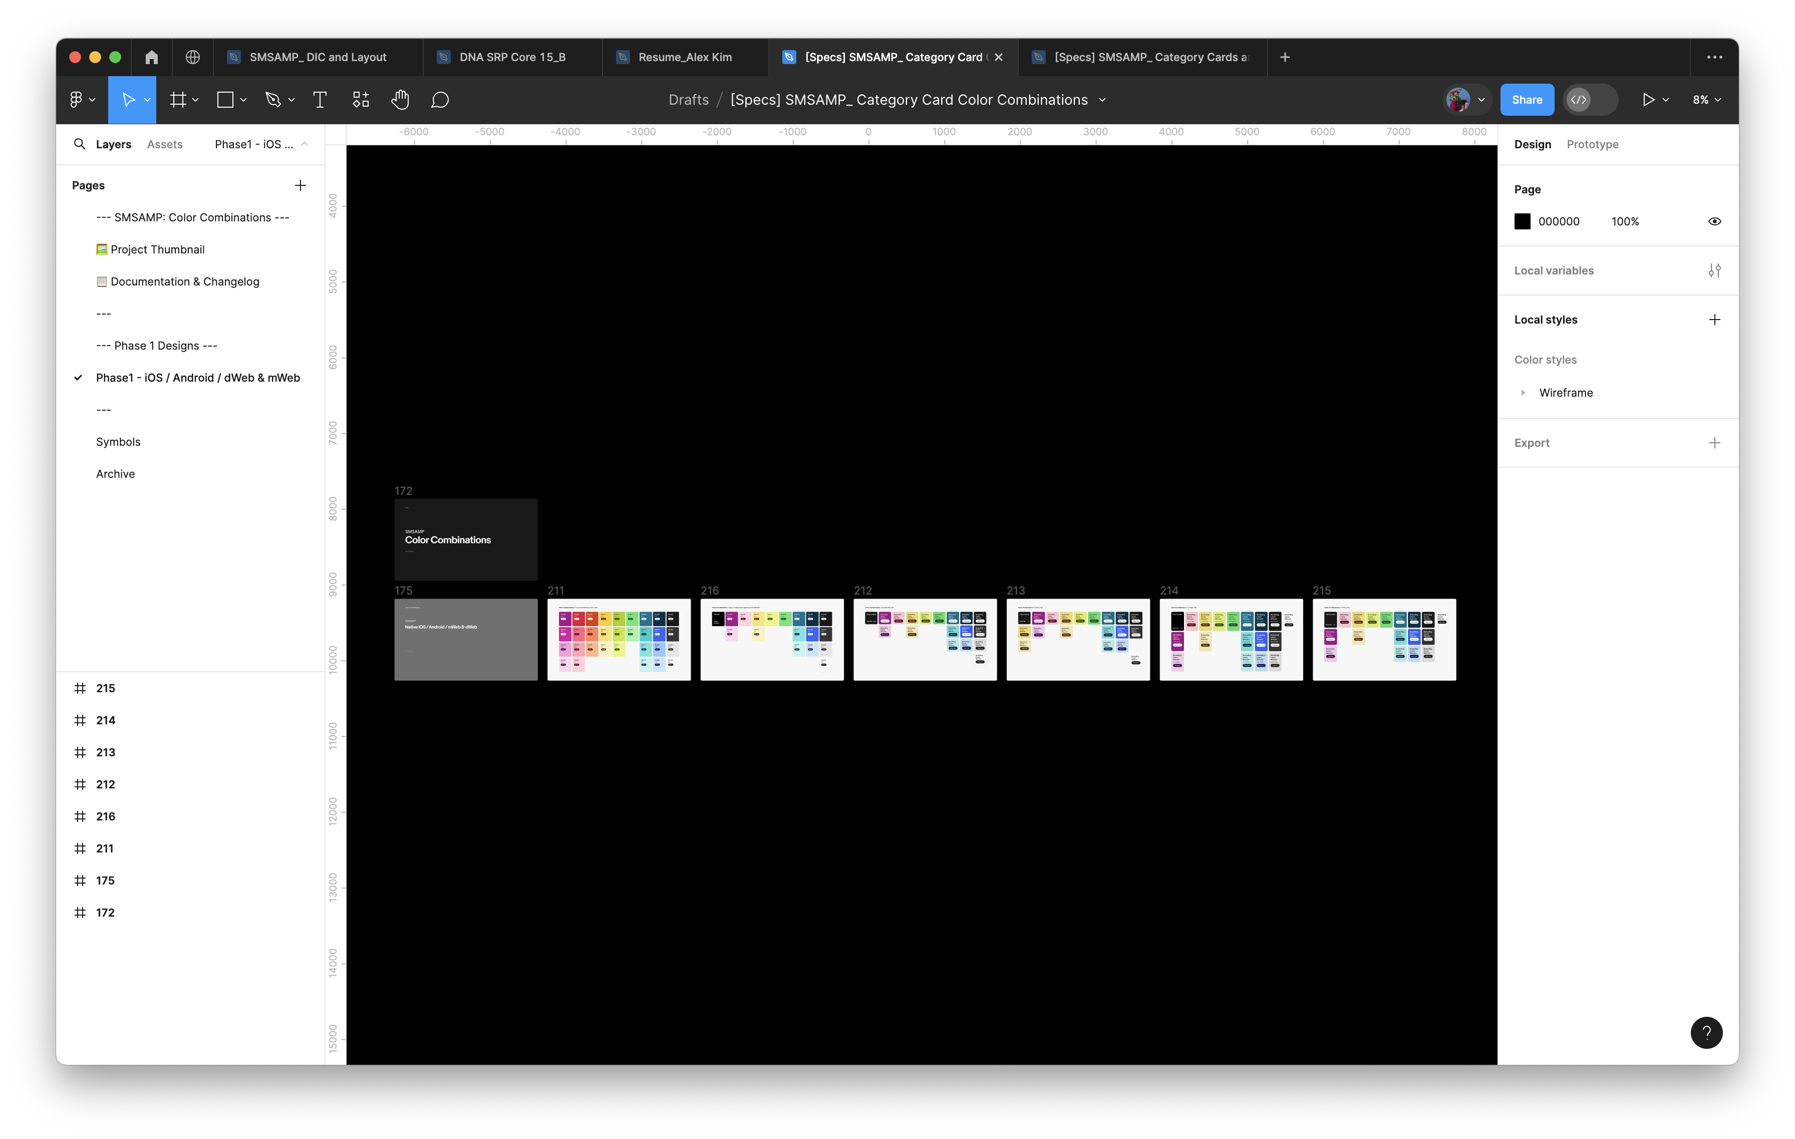Collapse the pages list via Phase1 - iOS chevron
This screenshot has height=1139, width=1795.
pos(304,144)
